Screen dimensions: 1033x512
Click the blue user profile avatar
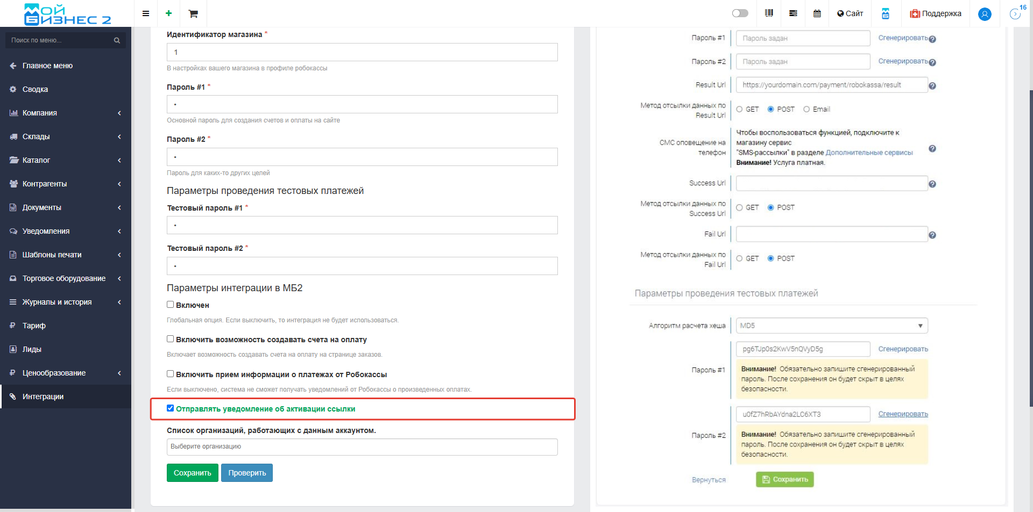[x=985, y=14]
